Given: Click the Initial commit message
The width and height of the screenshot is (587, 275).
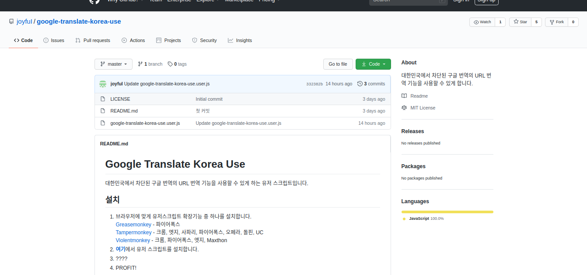Looking at the screenshot, I should [x=209, y=99].
